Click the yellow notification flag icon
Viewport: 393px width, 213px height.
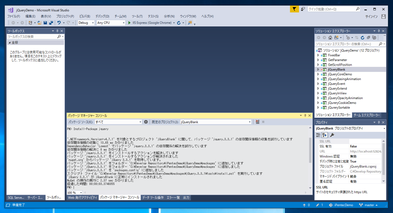pyautogui.click(x=294, y=9)
